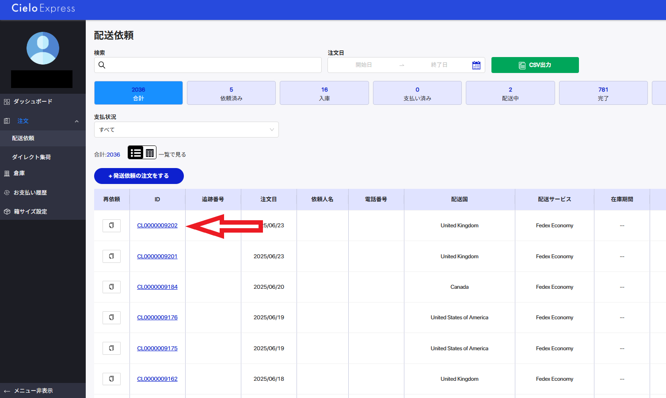This screenshot has width=666, height=398.
Task: Click the calendar icon in the order date field
Action: [476, 65]
